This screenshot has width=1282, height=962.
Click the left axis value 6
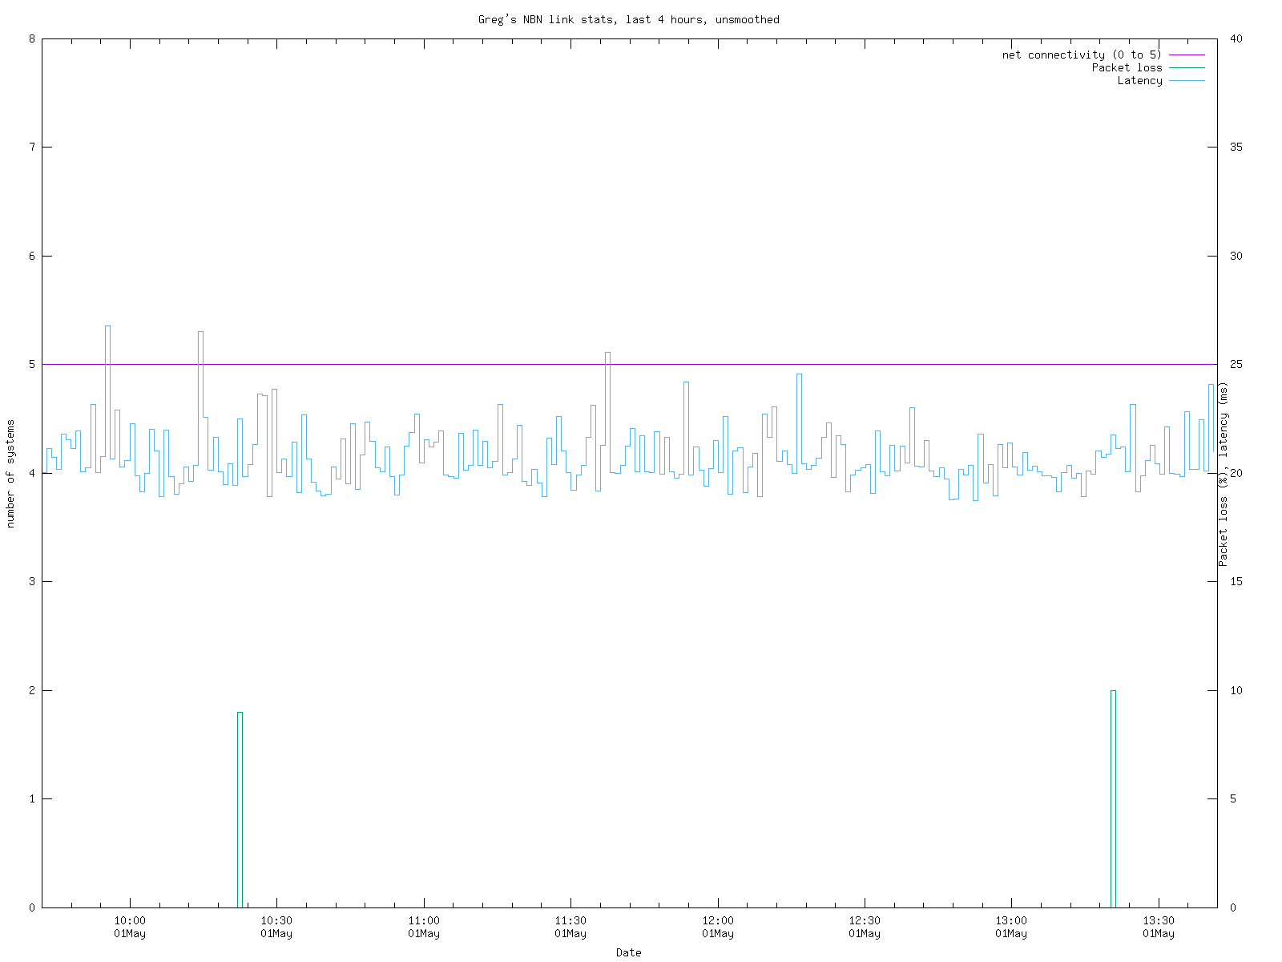(x=32, y=256)
